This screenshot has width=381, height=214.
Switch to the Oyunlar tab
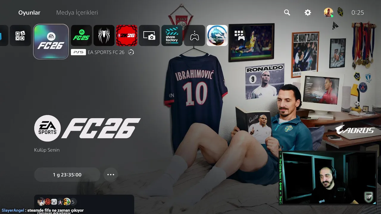[x=29, y=12]
